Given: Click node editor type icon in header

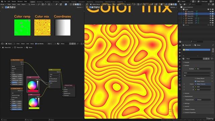Looking at the screenshot, I should click(2, 44).
